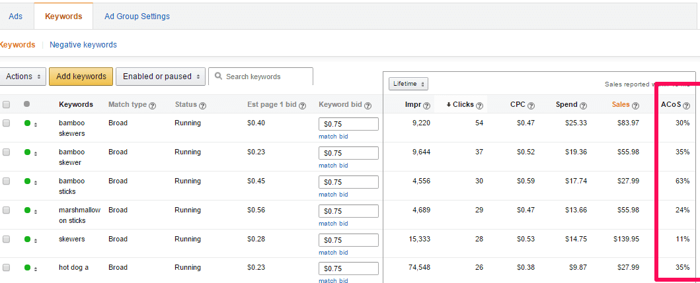700x283 pixels.
Task: Switch to the Ads tab
Action: 16,16
